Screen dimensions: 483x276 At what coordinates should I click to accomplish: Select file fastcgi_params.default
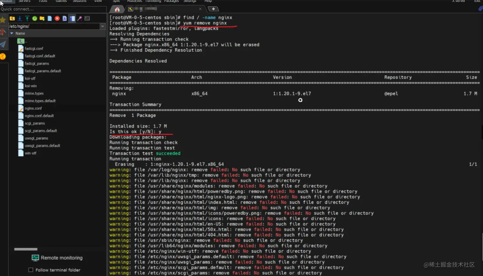[x=43, y=71]
